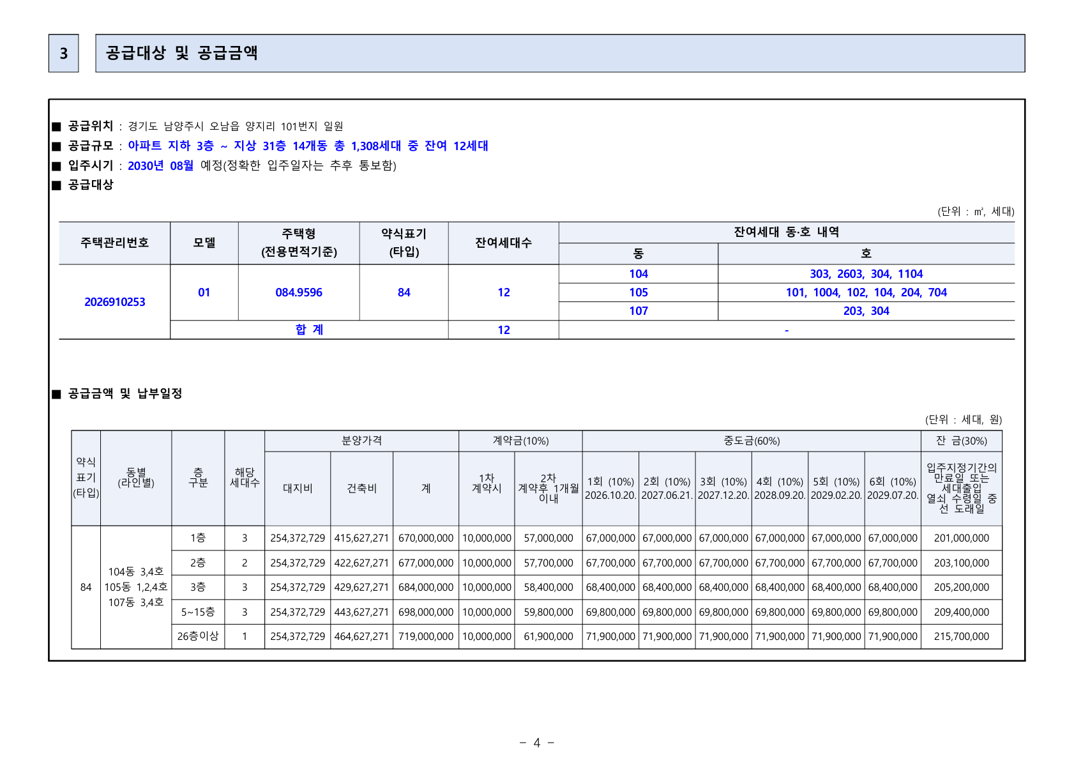Click the installment date "2026.10.20."
Image resolution: width=1074 pixels, height=760 pixels.
tap(610, 496)
